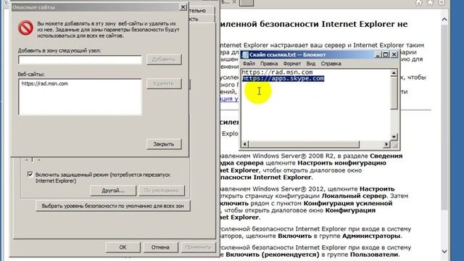464x261 pixels.
Task: Click the Notepad horizontal scrollbar thumb
Action: pos(304,144)
